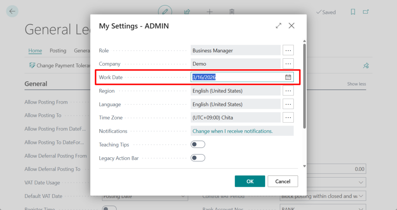
Task: Click the share icon in header
Action: pos(187,12)
